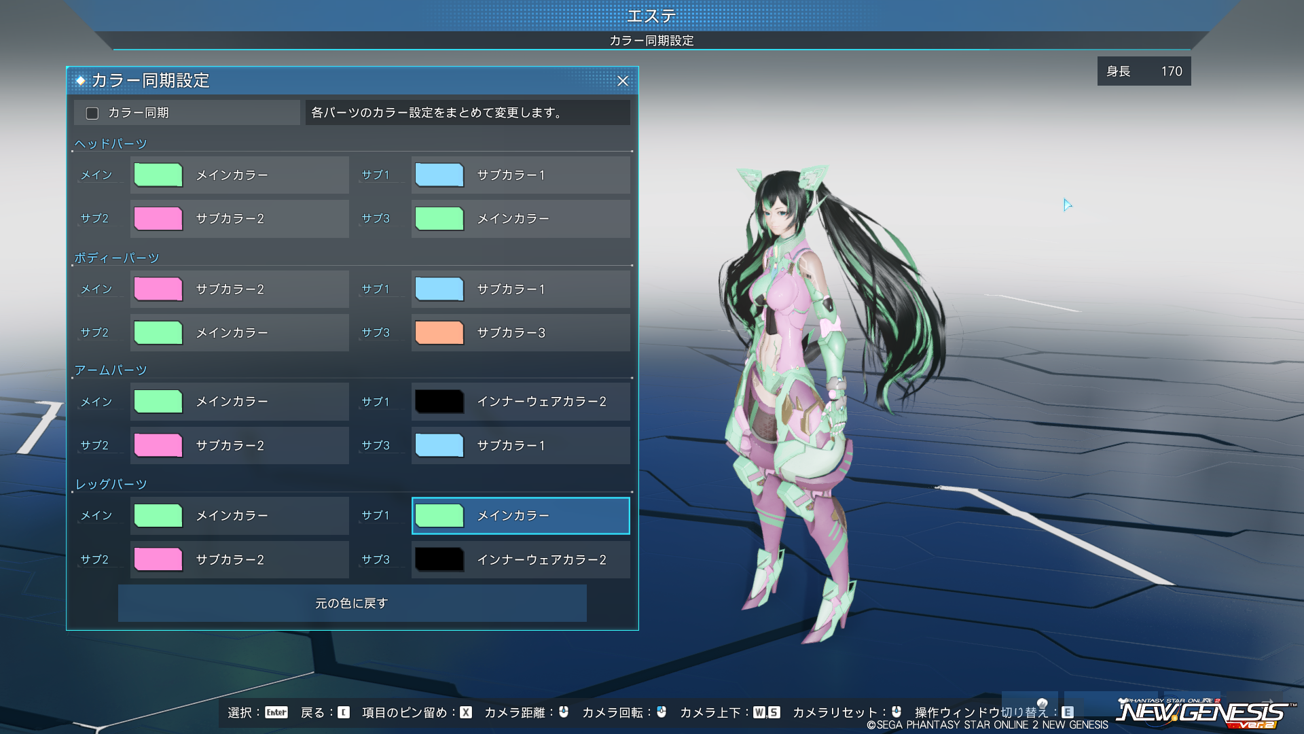Click leg parts サブ3 black swatch
Screen dimensions: 1304x734
click(439, 560)
